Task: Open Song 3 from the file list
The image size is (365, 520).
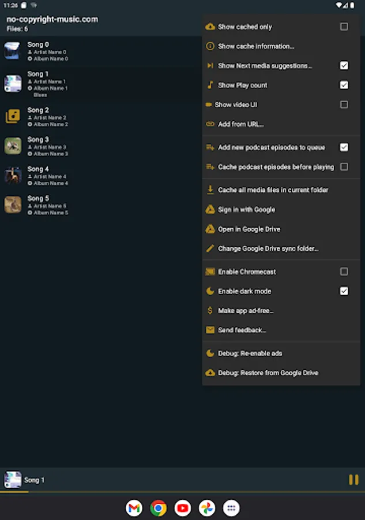Action: click(x=99, y=146)
